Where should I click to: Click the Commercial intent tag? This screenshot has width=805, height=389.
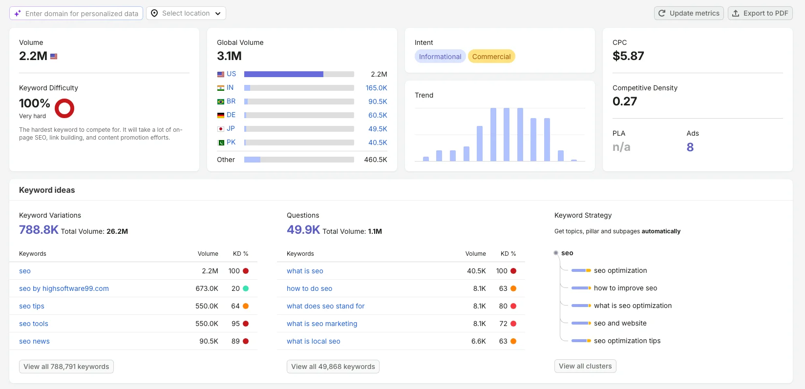click(491, 57)
